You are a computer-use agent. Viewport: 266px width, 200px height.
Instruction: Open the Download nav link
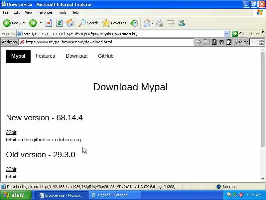point(77,56)
